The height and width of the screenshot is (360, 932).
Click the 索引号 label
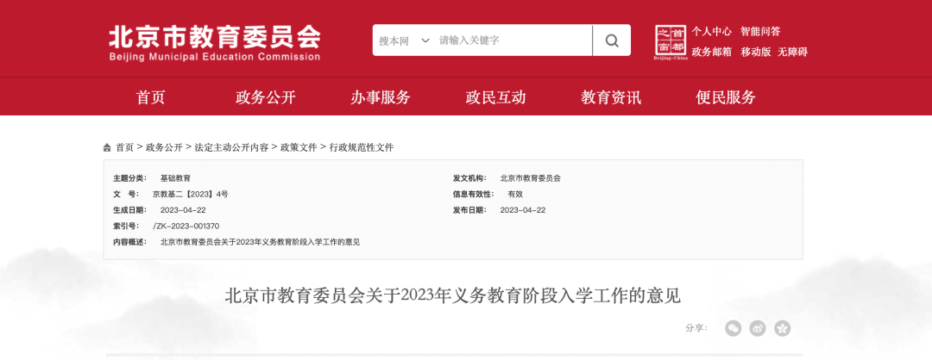pos(125,226)
